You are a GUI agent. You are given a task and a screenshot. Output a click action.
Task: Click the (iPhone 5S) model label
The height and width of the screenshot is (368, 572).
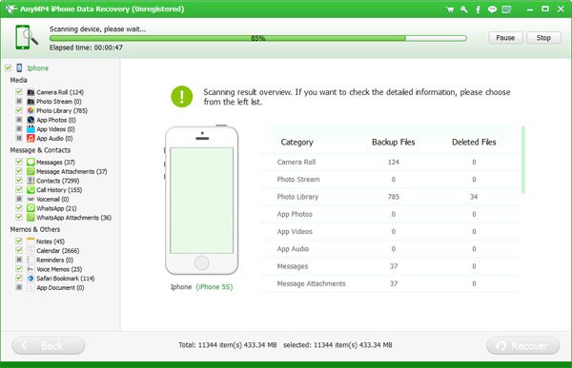(x=214, y=287)
